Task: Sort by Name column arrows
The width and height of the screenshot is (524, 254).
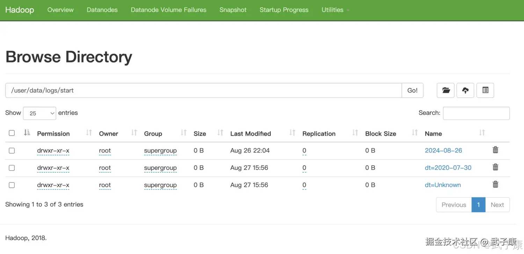Action: 482,133
